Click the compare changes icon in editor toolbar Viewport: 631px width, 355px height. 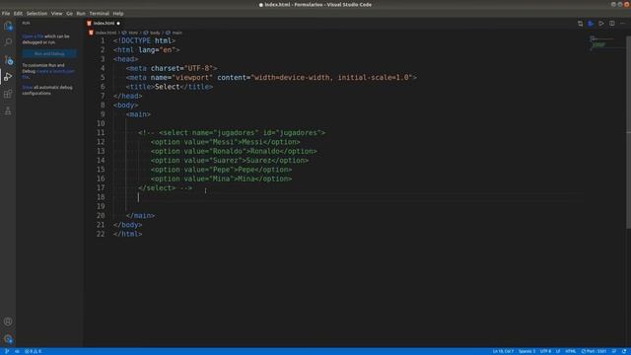(580, 24)
